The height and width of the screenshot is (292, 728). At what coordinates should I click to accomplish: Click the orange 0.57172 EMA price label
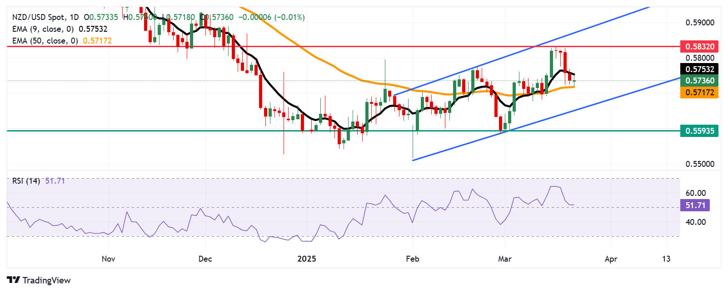[699, 92]
